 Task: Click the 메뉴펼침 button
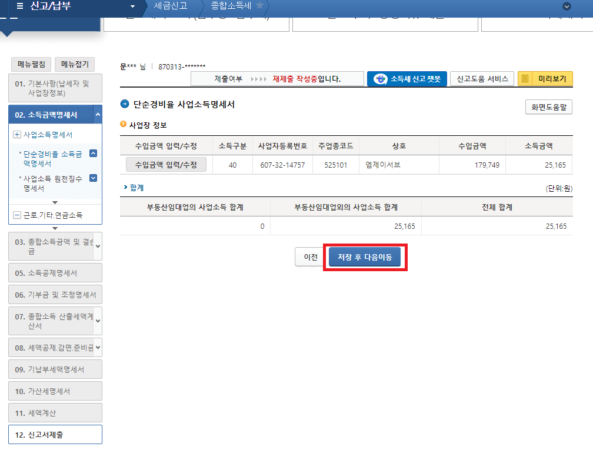point(31,64)
